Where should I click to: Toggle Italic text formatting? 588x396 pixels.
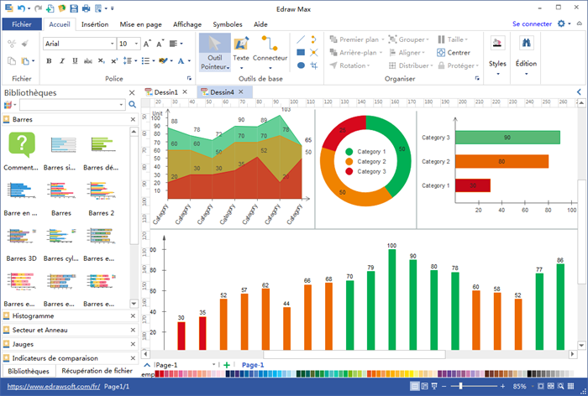tap(61, 60)
